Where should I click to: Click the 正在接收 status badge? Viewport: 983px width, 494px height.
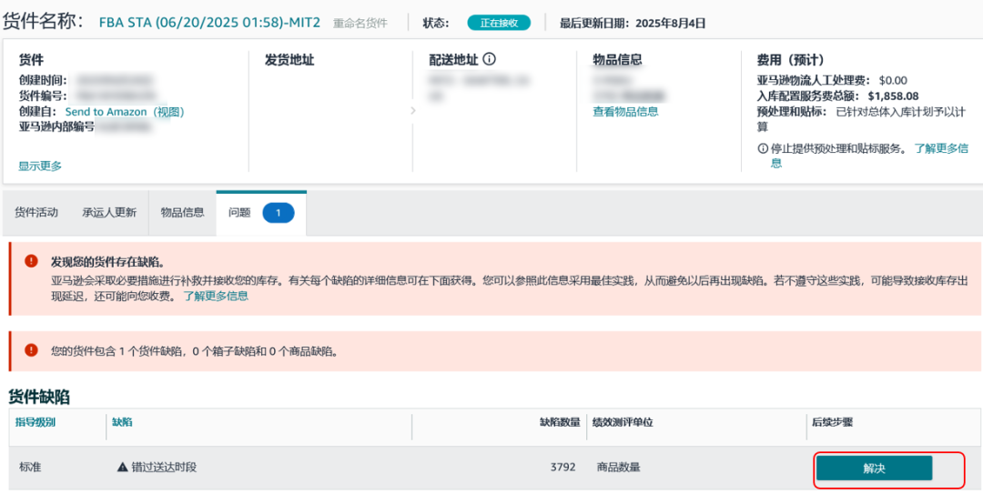(x=499, y=23)
